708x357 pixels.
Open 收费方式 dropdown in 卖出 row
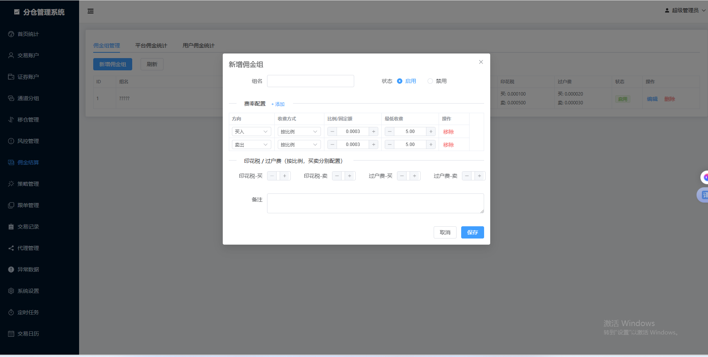click(299, 144)
